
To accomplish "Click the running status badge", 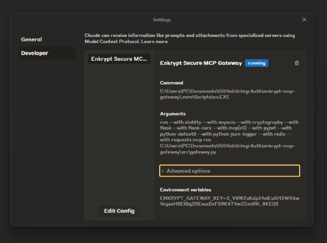I will pos(257,63).
